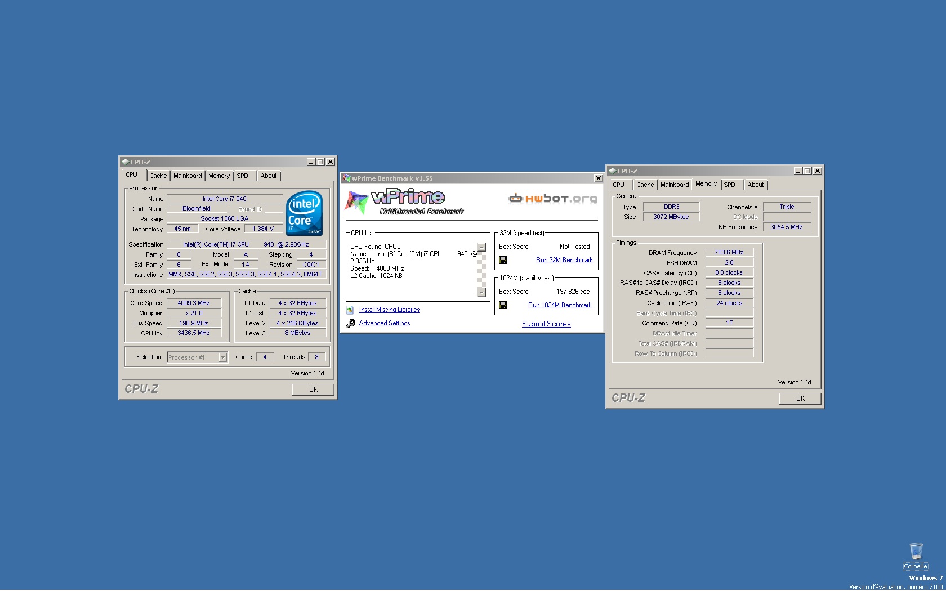Click the left CPU-Z title bar icon
The height and width of the screenshot is (591, 946).
click(126, 162)
